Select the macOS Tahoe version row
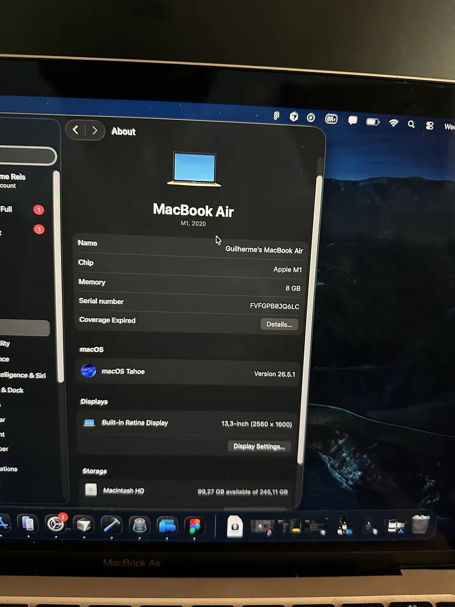Screen dimensions: 455x607 click(x=188, y=372)
